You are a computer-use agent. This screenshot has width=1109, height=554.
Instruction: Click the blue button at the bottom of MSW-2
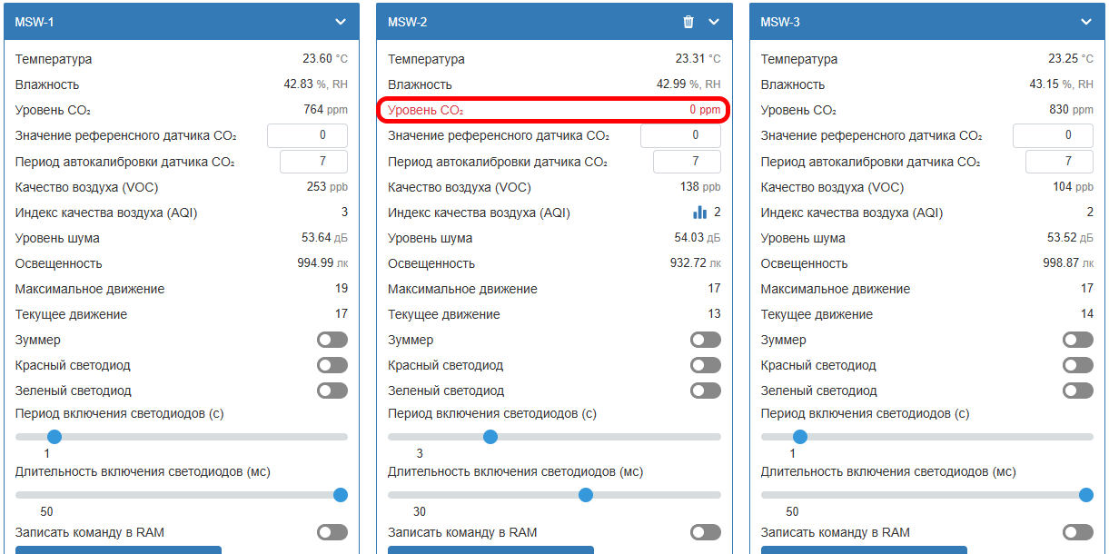click(x=490, y=549)
